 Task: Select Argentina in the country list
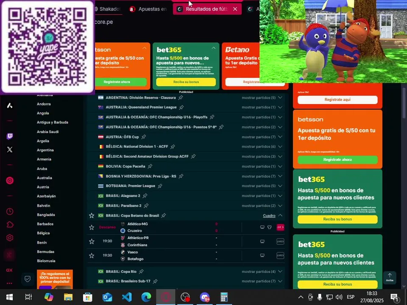pyautogui.click(x=45, y=150)
